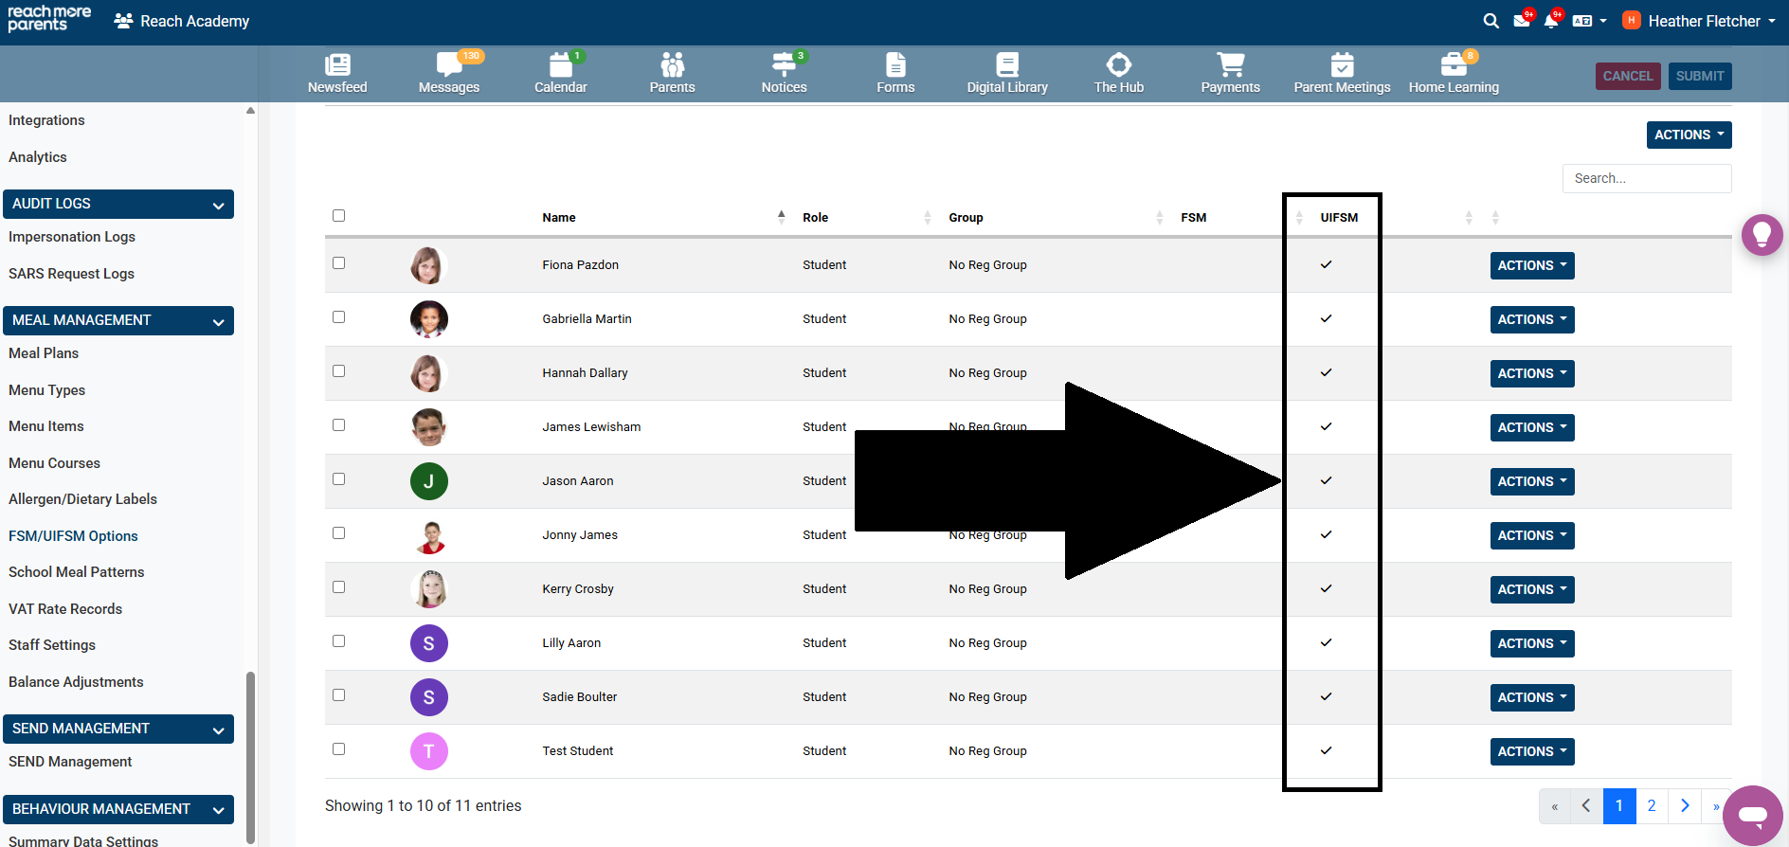
Task: Toggle the select-all checkbox in table header
Action: (338, 216)
